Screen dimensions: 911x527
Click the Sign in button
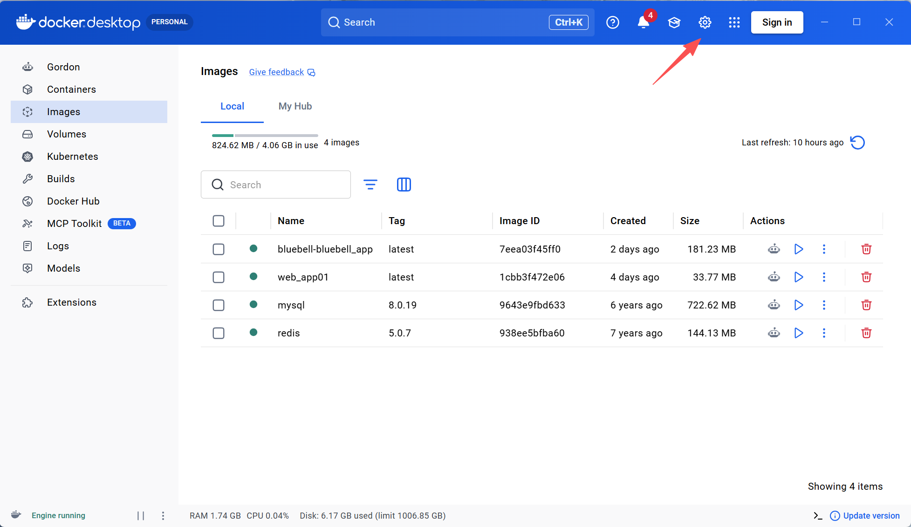point(777,22)
